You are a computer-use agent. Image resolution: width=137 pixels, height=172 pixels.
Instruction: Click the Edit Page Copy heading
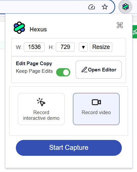[34, 64]
